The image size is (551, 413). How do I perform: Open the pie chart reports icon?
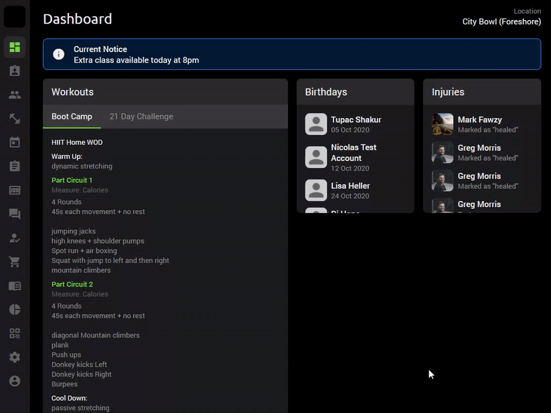pos(15,309)
